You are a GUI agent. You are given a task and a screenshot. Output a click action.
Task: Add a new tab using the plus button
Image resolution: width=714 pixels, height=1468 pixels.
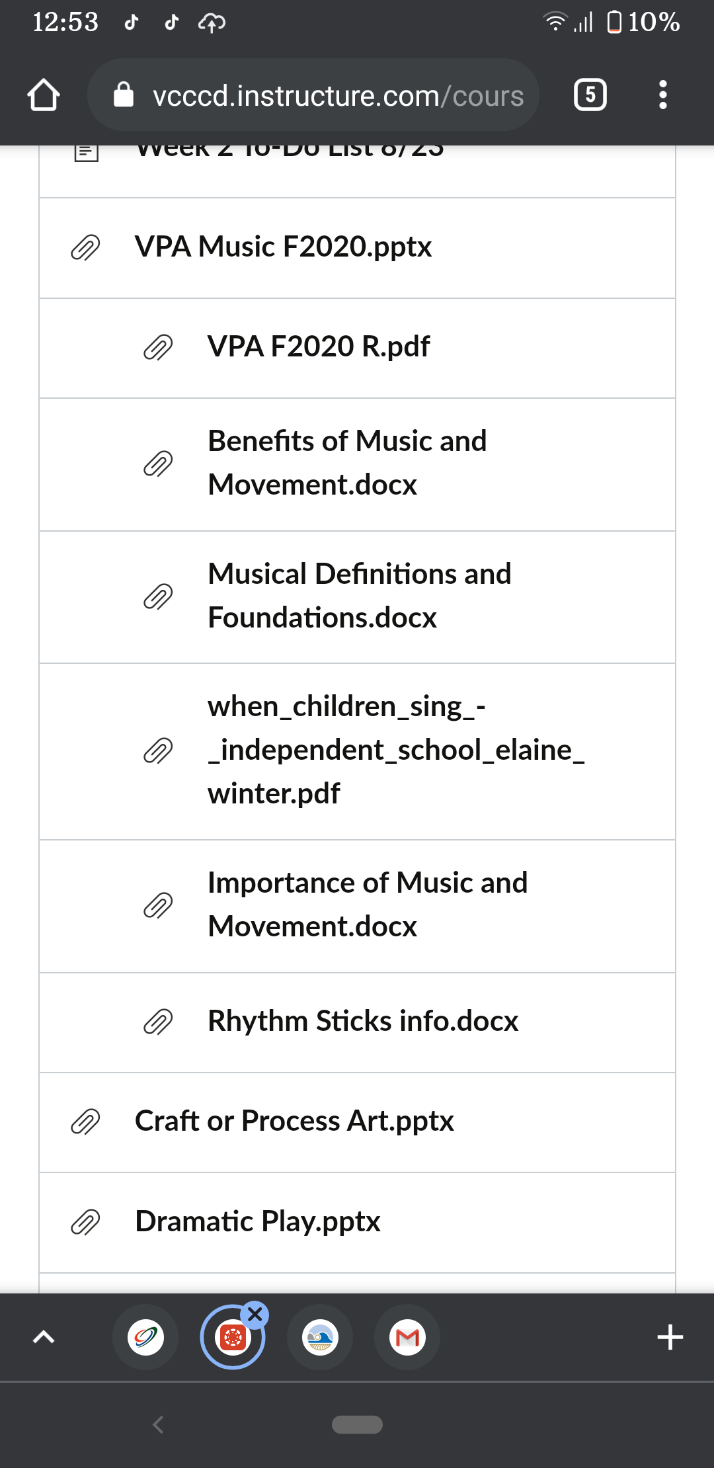pyautogui.click(x=670, y=1337)
